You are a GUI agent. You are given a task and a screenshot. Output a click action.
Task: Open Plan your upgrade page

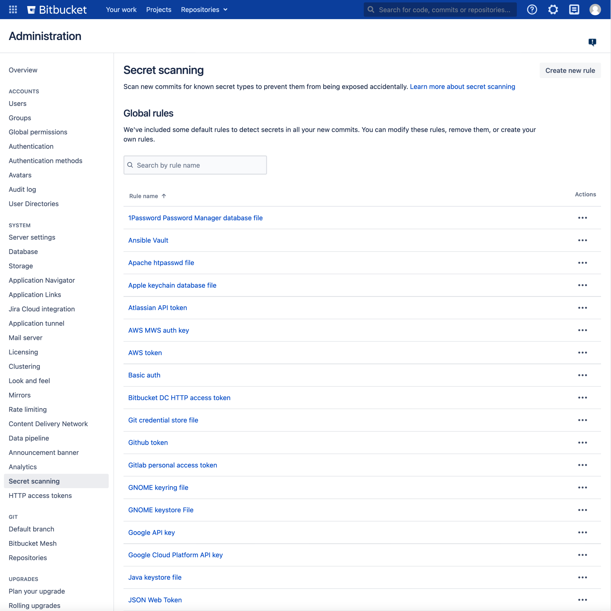[x=37, y=591]
